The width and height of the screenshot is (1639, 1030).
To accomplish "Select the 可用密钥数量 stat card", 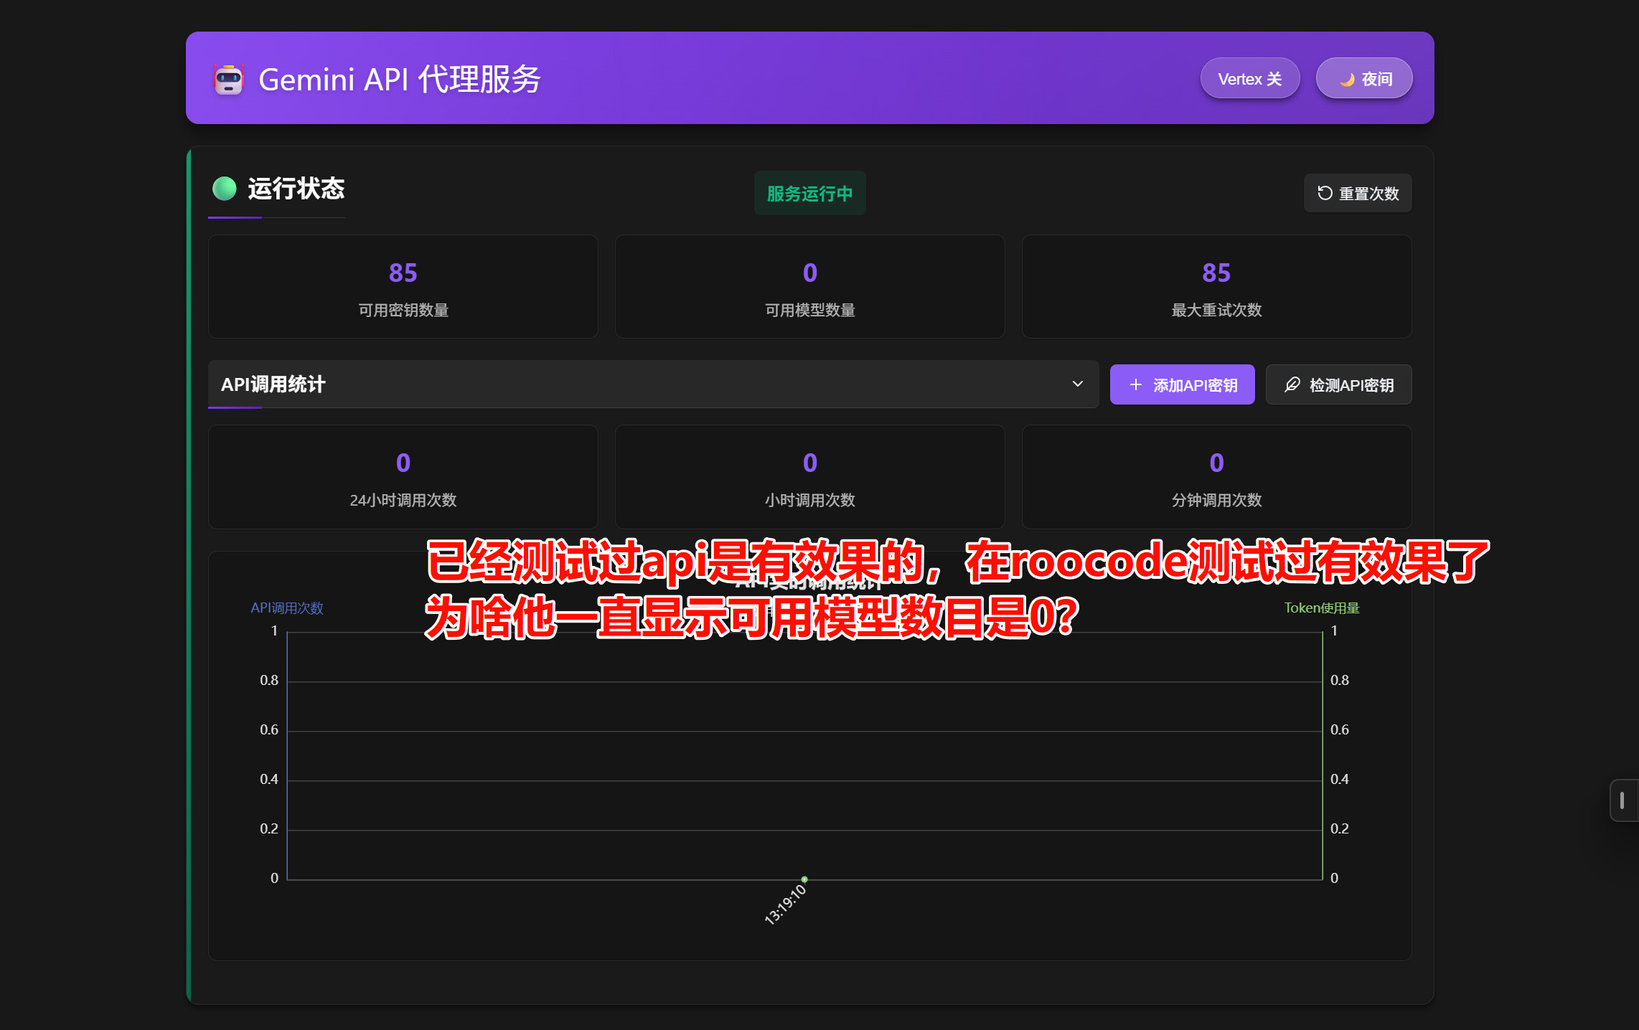I will (x=403, y=287).
